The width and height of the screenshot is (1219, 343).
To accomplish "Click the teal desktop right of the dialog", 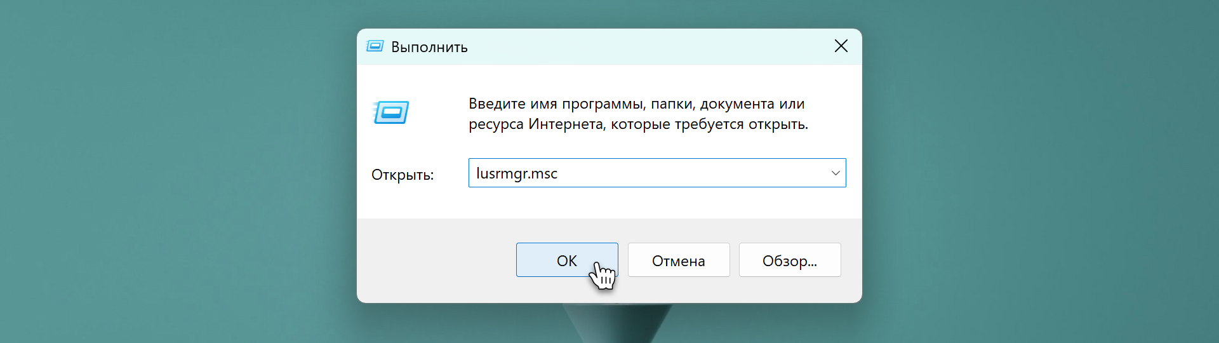I will point(1041,171).
